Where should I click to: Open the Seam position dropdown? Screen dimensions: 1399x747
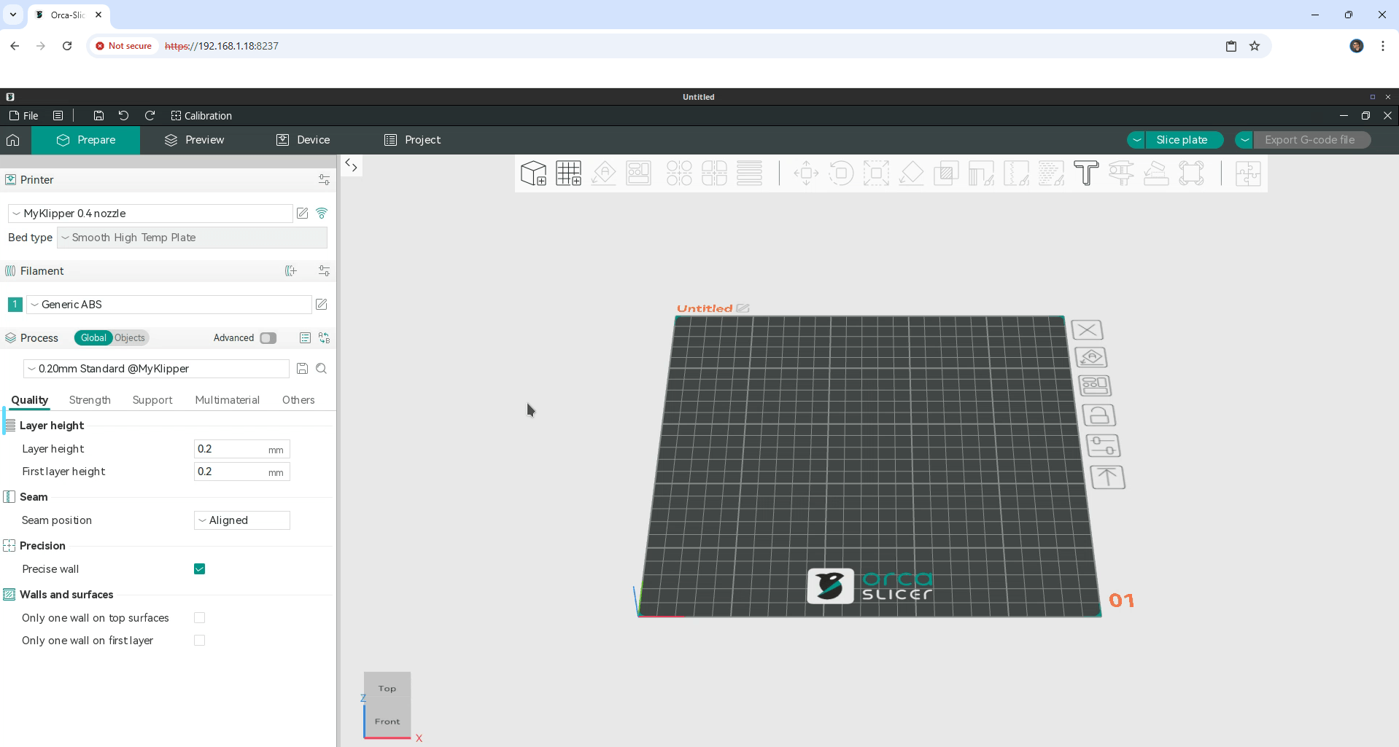241,520
